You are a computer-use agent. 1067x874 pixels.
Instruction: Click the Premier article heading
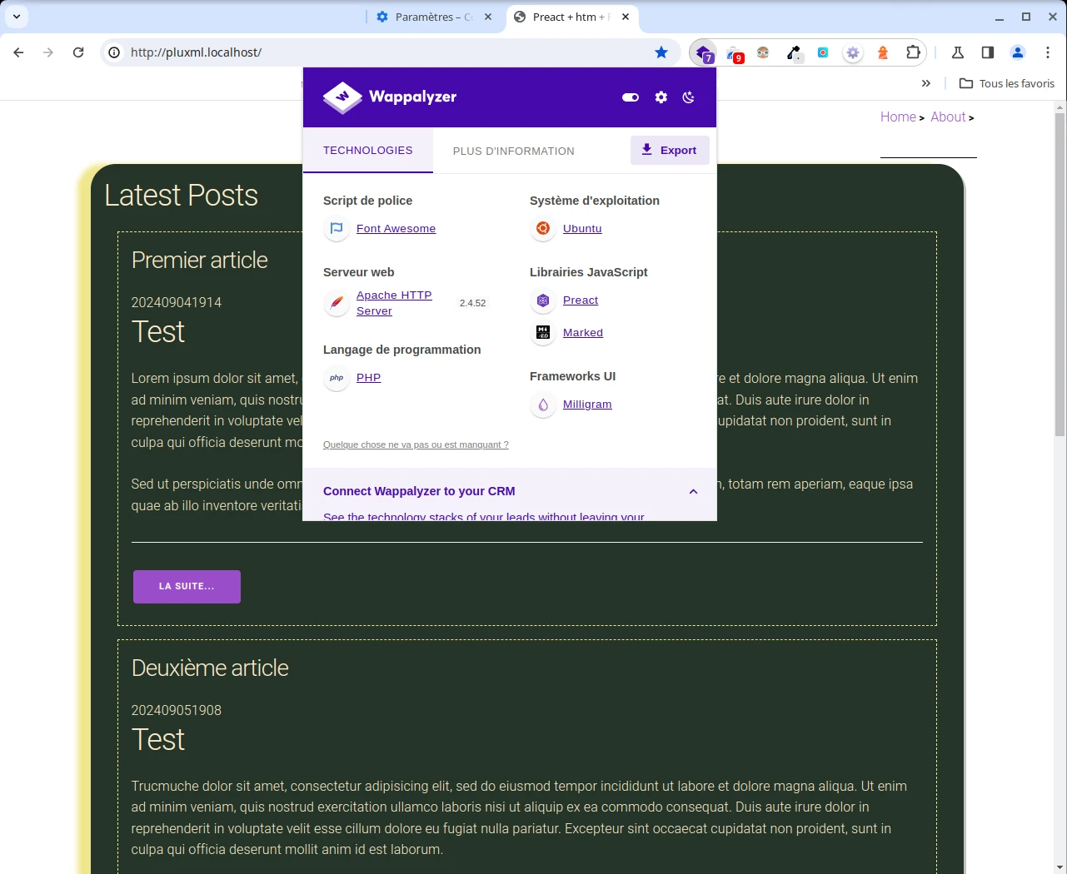(x=200, y=260)
